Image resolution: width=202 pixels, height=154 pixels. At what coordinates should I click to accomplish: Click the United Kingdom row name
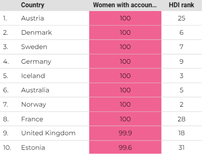[48, 133]
